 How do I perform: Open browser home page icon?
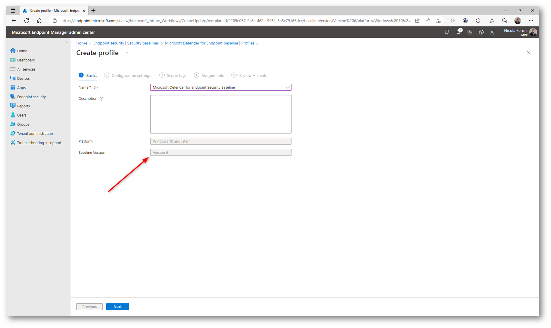click(39, 21)
